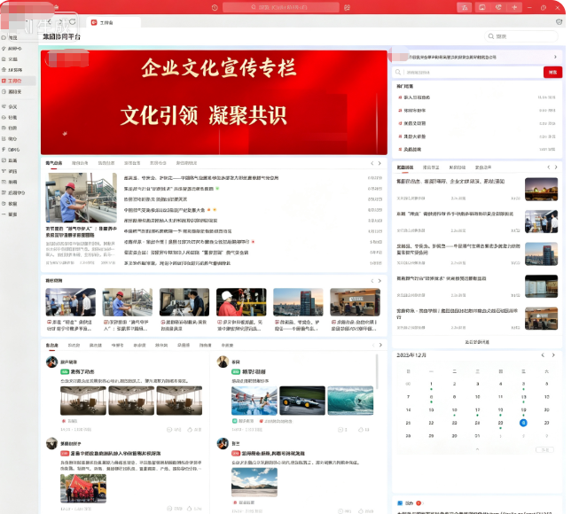Open comments under the racing car post

(x=342, y=430)
